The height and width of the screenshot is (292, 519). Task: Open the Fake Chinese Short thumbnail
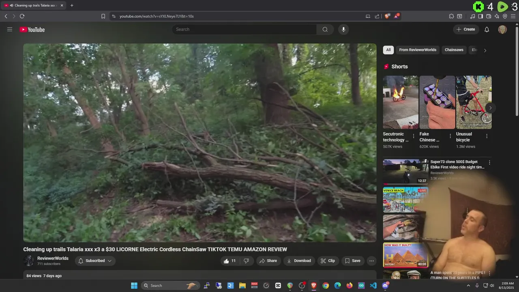[437, 102]
